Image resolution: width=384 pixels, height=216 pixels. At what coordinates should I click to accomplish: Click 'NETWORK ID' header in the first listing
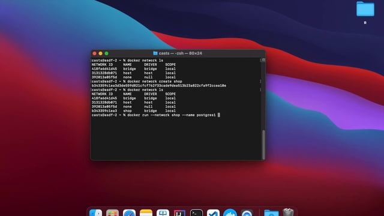[x=102, y=65]
